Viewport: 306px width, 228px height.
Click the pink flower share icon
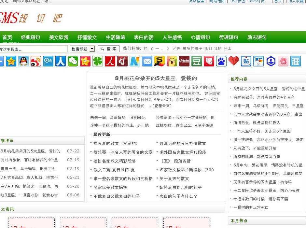pos(283,61)
